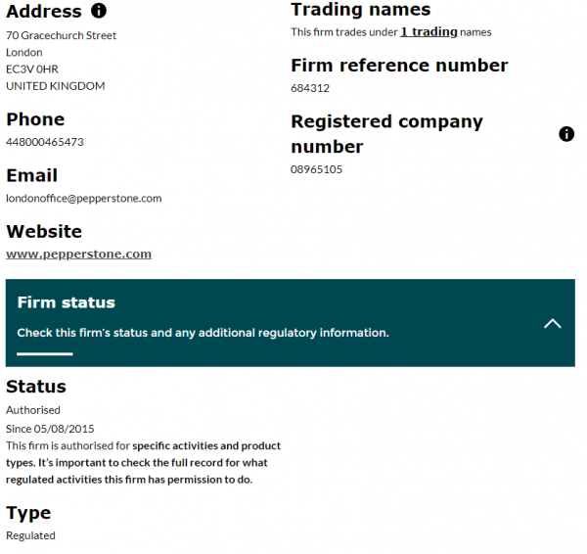Click the Authorised status text
Screen dimensions: 587x554
click(x=33, y=410)
